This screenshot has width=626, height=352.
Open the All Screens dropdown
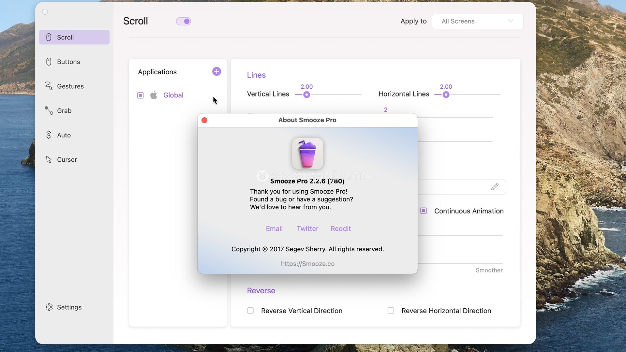[478, 21]
